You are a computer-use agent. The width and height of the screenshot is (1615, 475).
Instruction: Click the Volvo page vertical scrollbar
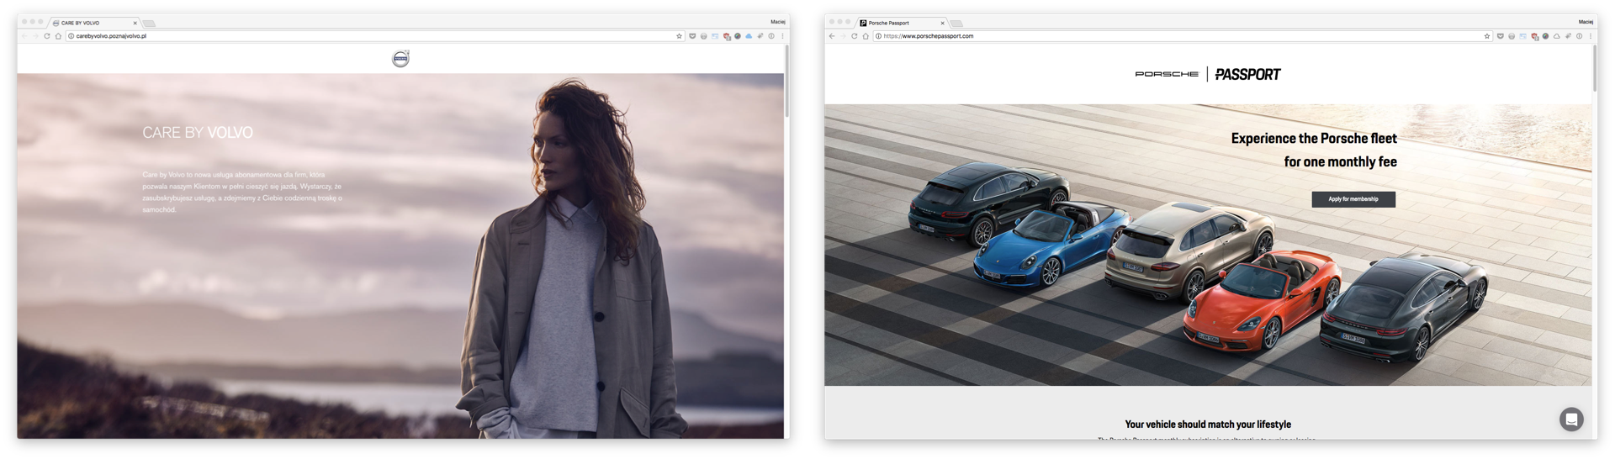tap(786, 84)
